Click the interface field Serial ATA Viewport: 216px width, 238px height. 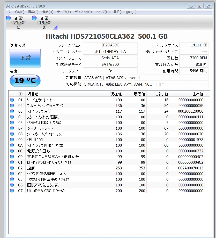pyautogui.click(x=110, y=58)
